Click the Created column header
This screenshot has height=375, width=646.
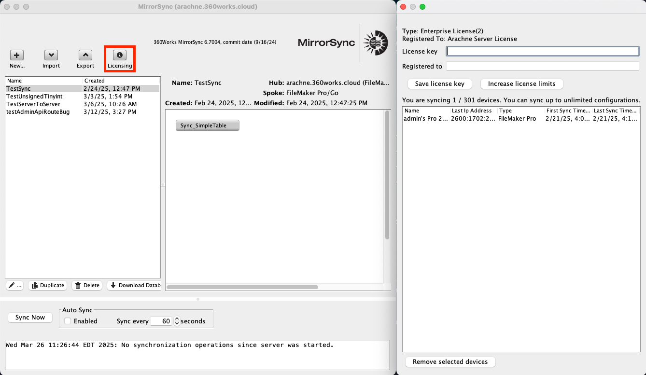pyautogui.click(x=121, y=81)
